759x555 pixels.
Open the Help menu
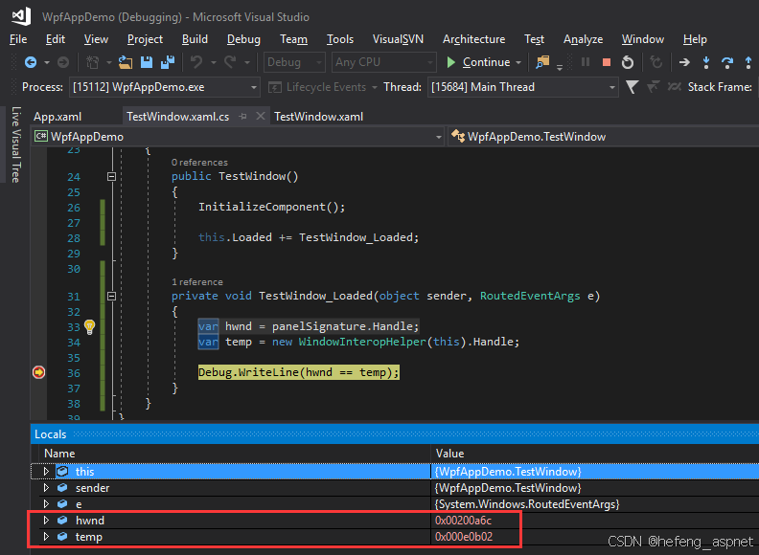coord(695,39)
